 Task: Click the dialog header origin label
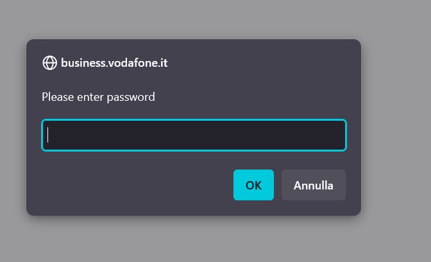(114, 63)
